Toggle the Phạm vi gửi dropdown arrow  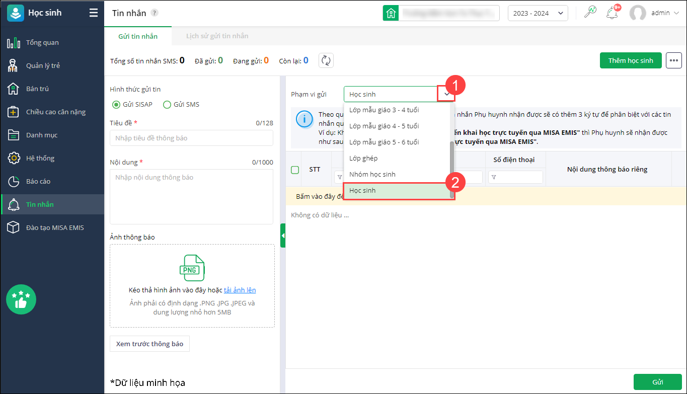point(446,94)
